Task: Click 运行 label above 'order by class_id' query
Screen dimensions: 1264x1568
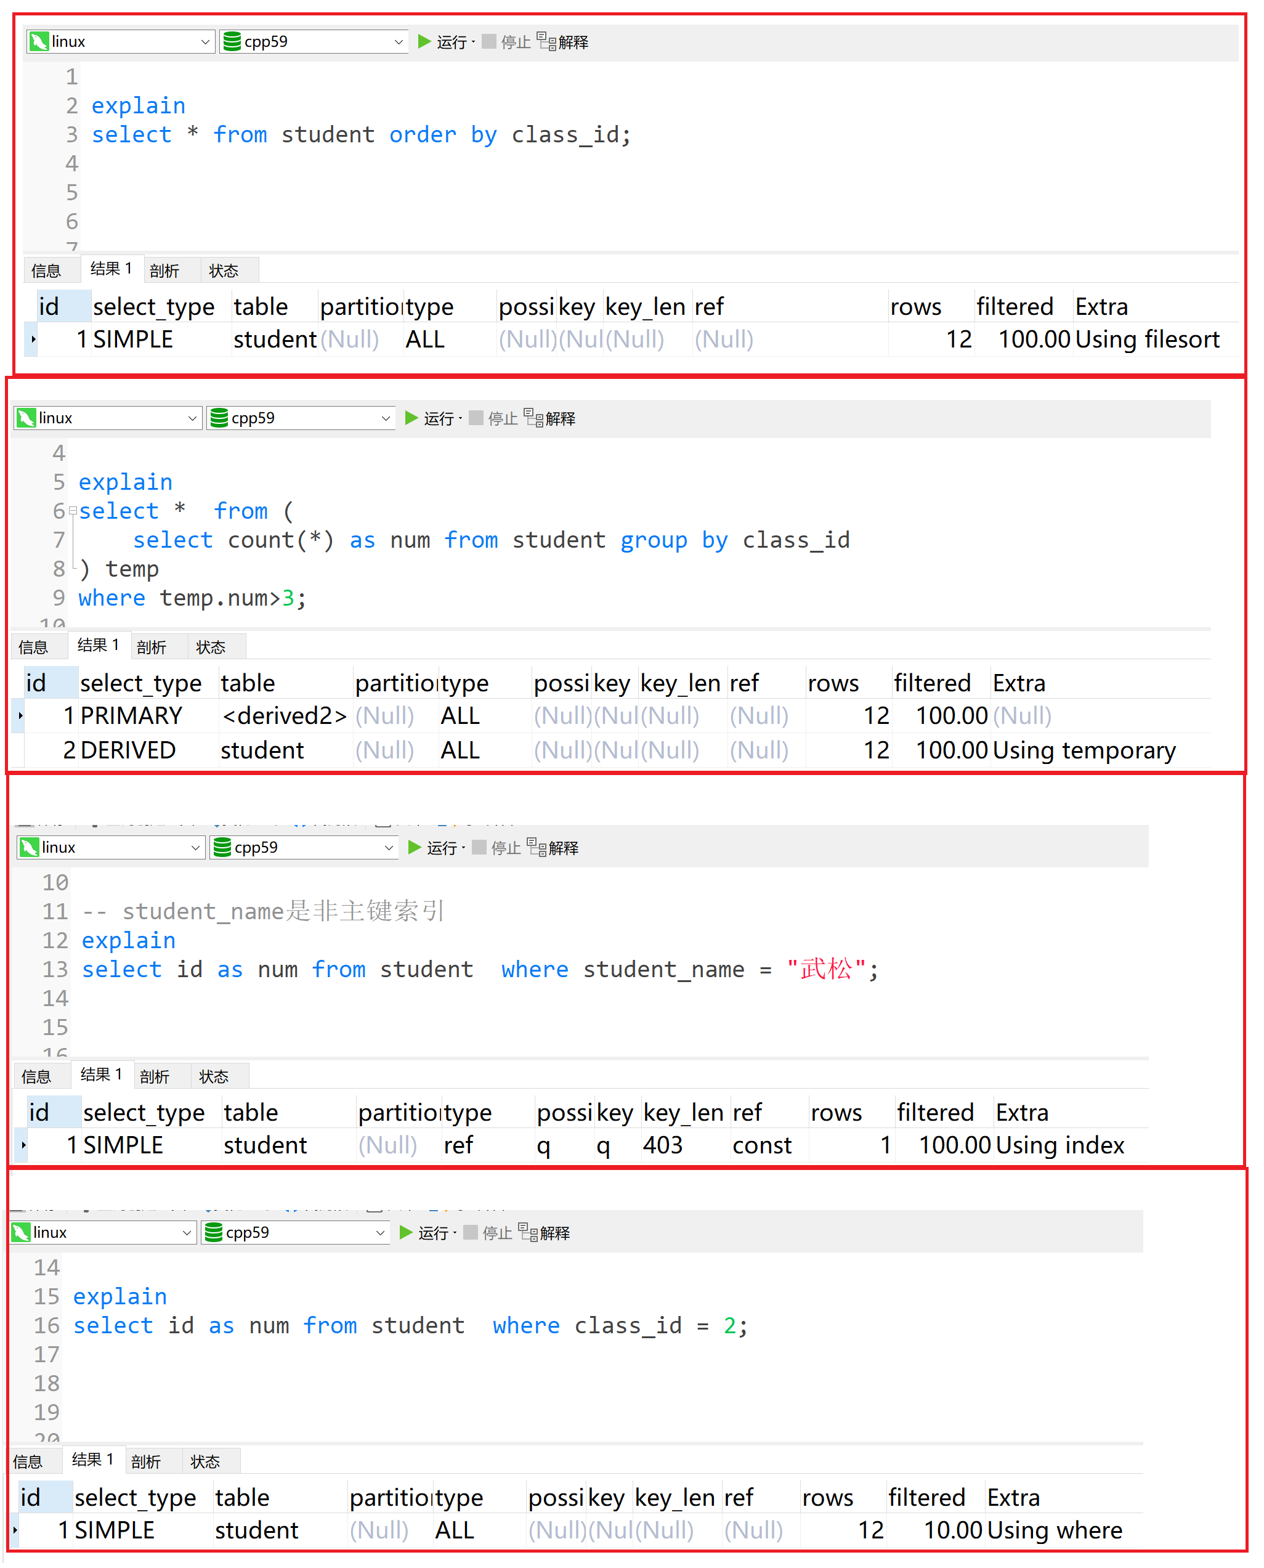Action: pyautogui.click(x=452, y=43)
